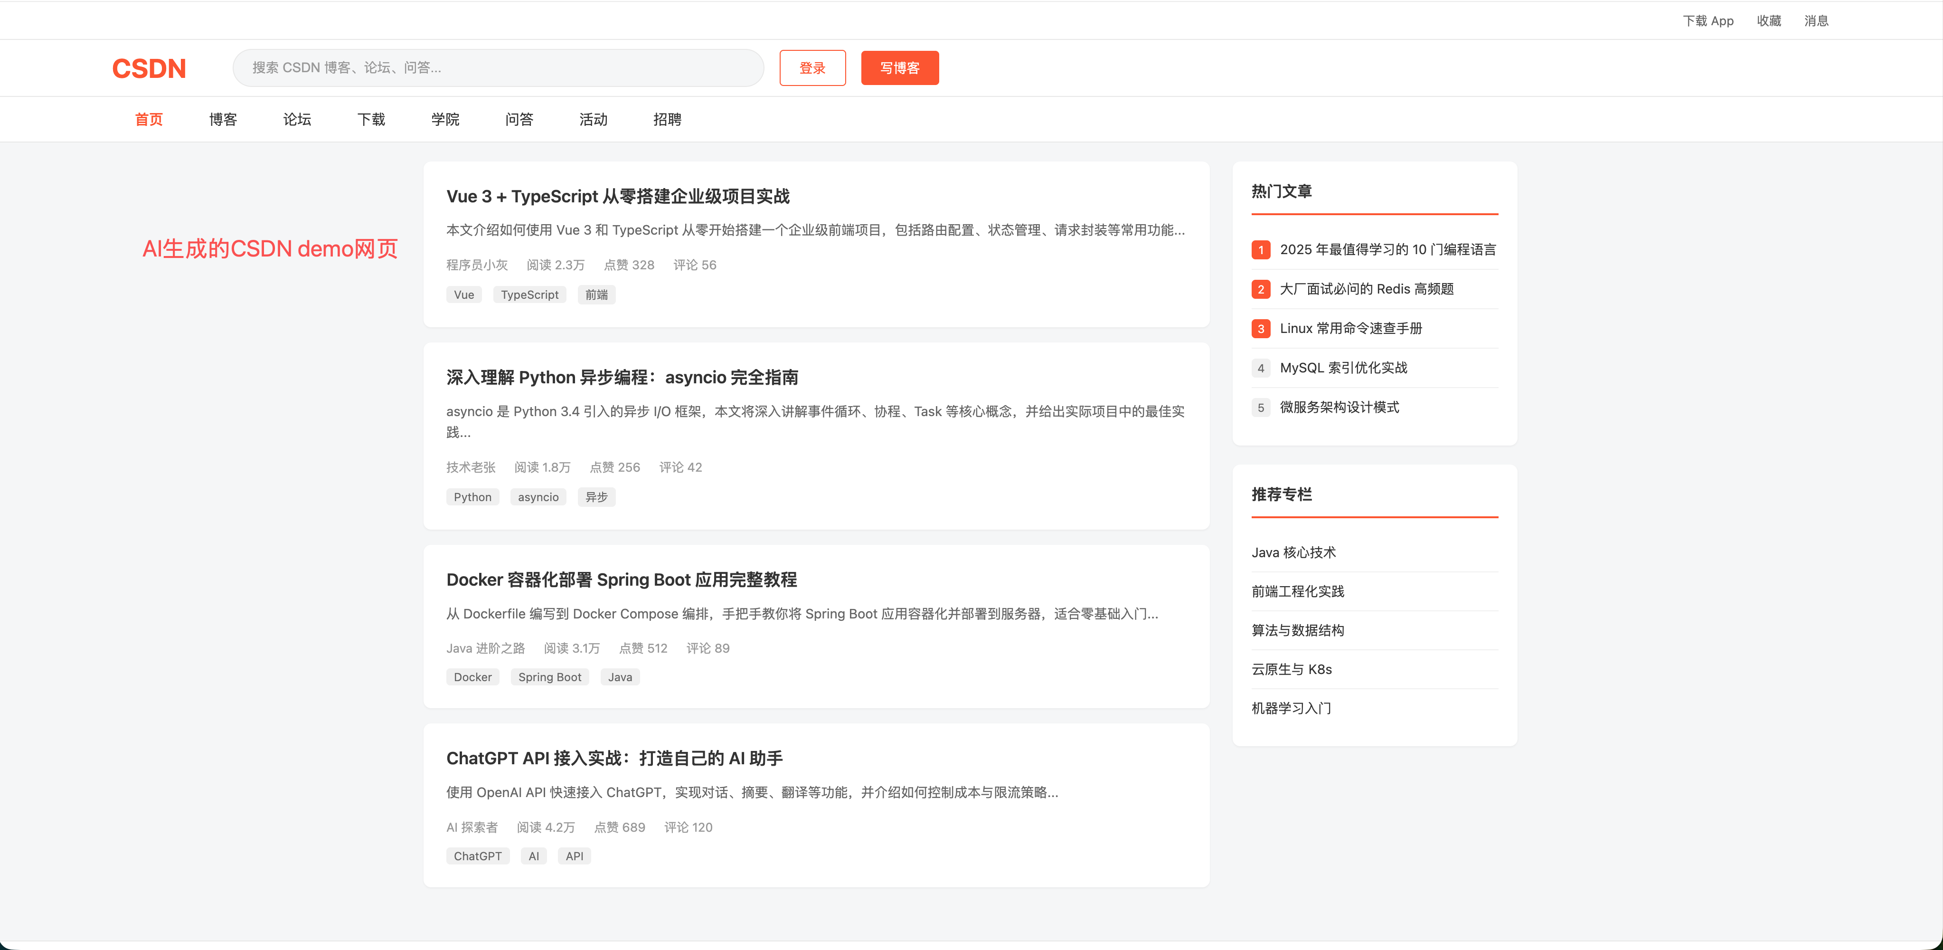Click the 点赞 689 count
This screenshot has height=950, width=1943.
click(620, 827)
